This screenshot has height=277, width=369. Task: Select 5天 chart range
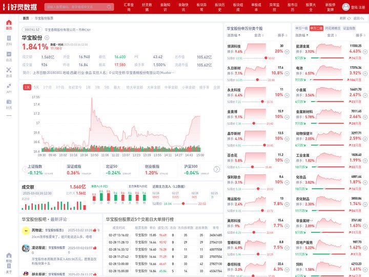(36, 87)
